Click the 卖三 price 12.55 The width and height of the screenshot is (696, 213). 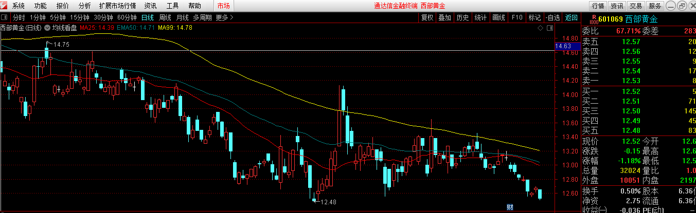631,61
